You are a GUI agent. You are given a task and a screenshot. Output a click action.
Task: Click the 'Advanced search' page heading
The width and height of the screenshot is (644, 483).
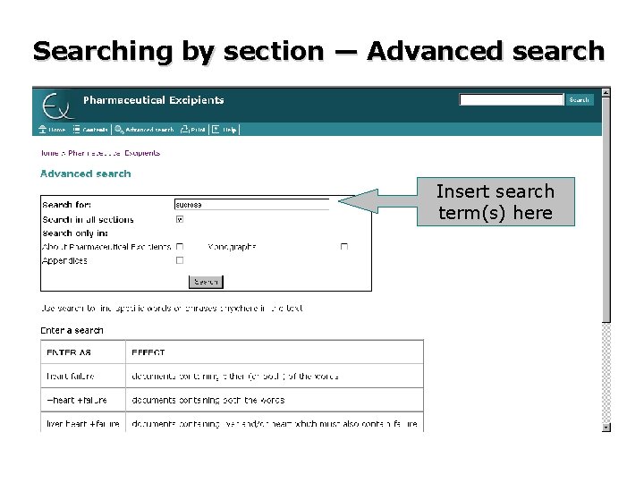[x=86, y=174]
